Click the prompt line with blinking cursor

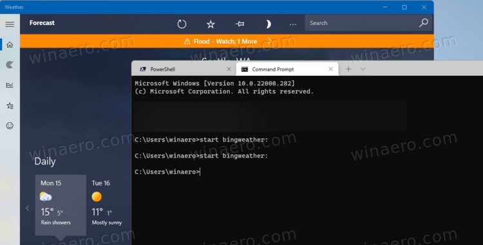coord(167,172)
